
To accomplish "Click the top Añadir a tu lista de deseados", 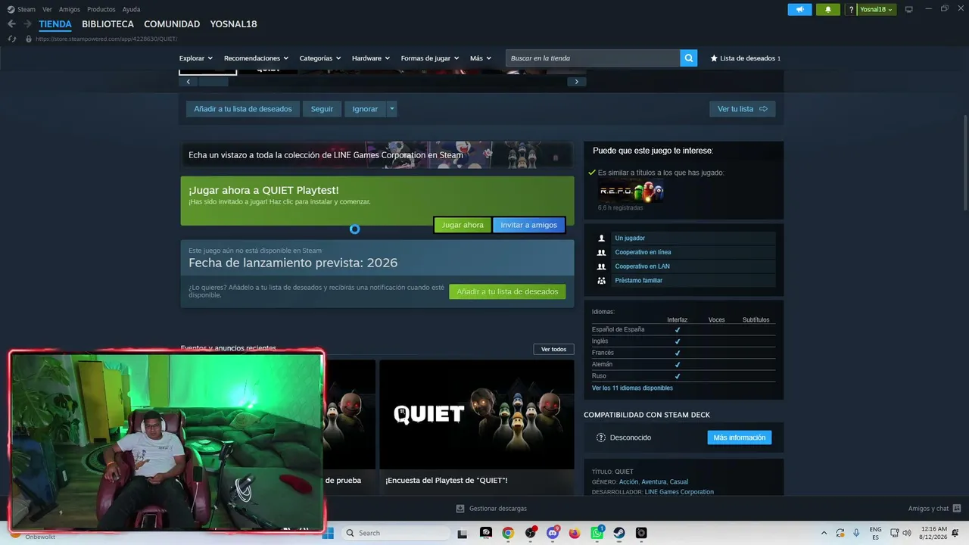I will click(242, 109).
